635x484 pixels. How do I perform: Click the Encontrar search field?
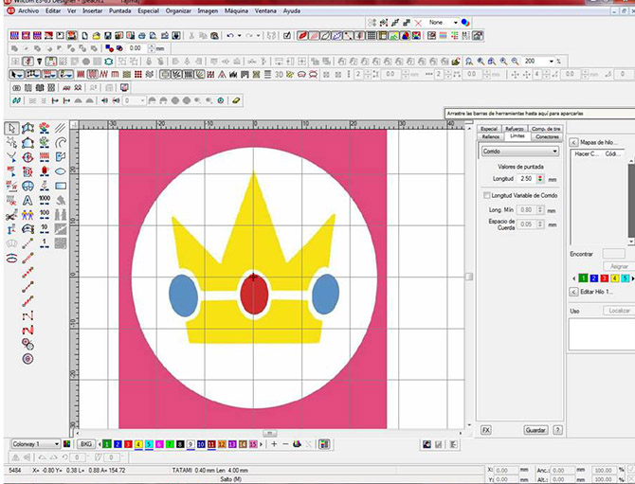pos(613,254)
